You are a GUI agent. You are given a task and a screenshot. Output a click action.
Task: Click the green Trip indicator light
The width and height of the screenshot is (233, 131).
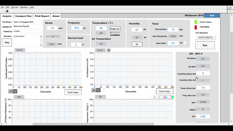point(173,97)
